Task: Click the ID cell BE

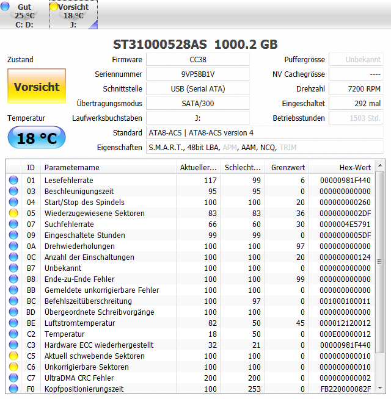Action: pyautogui.click(x=31, y=323)
